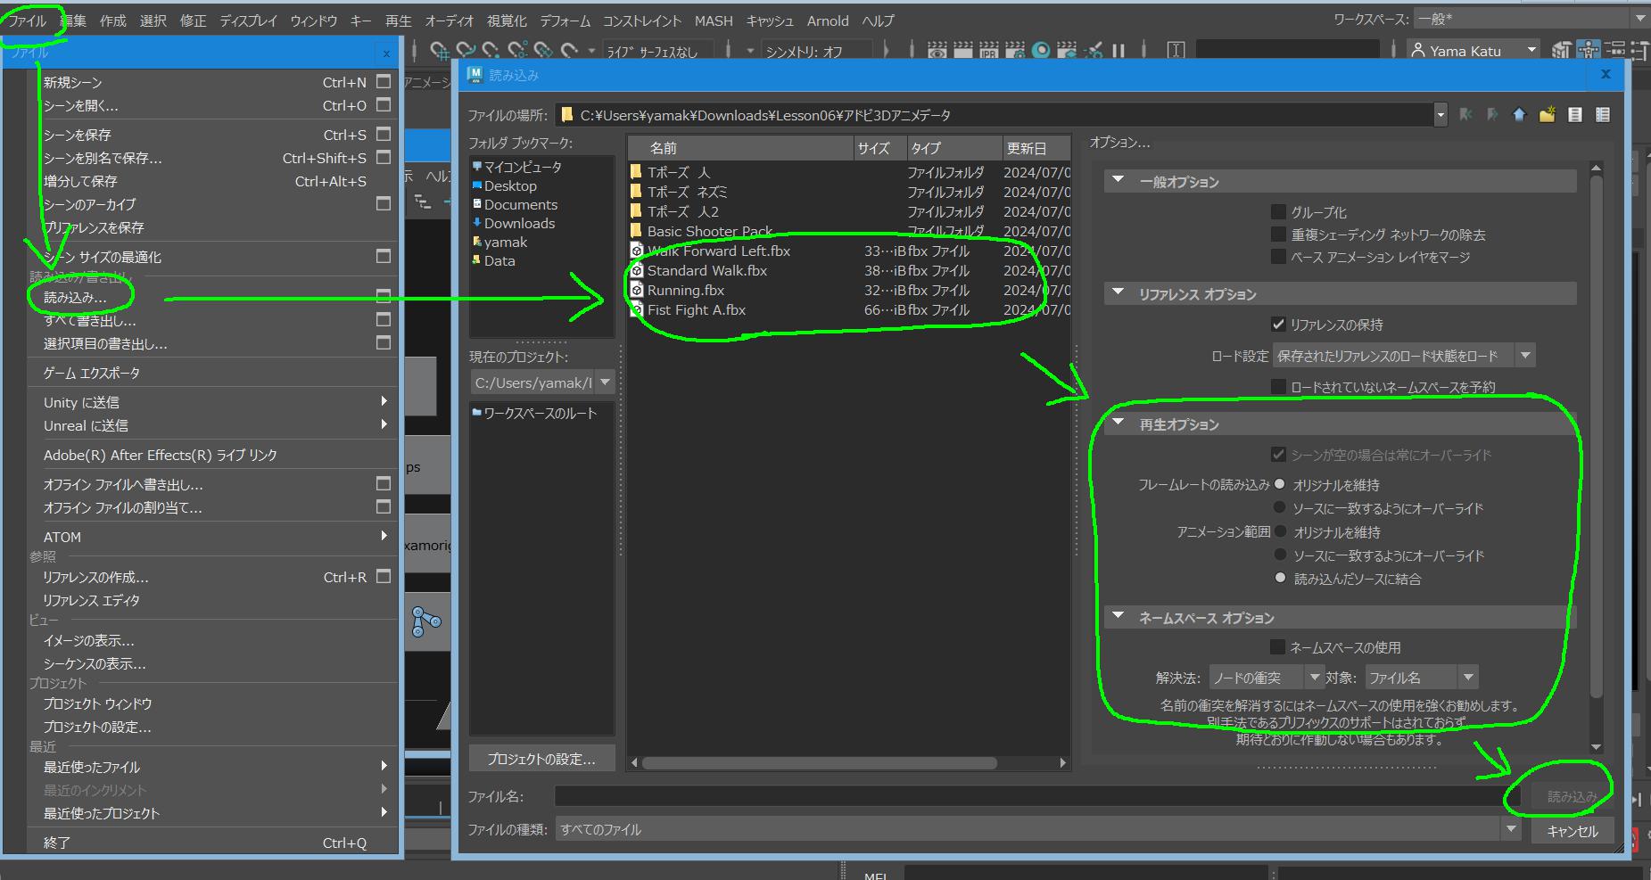Click the IPR render icon
The image size is (1651, 880).
tap(988, 51)
